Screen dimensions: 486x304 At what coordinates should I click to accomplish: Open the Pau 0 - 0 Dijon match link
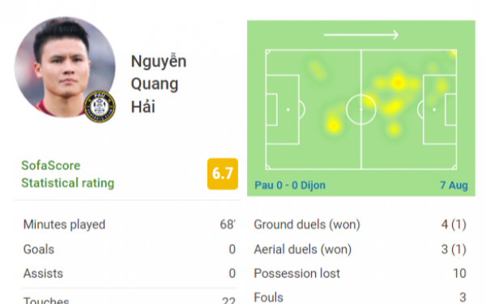(290, 185)
